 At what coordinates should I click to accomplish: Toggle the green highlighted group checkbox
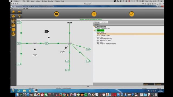(x=96, y=30)
